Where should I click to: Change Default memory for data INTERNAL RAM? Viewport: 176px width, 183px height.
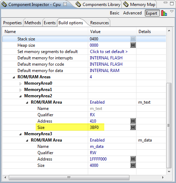coord(105,71)
